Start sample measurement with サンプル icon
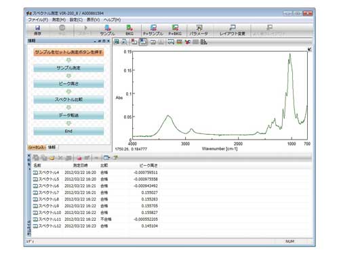The image size is (339, 254). pos(108,30)
